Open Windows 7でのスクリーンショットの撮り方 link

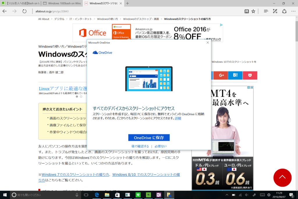tap(75, 175)
